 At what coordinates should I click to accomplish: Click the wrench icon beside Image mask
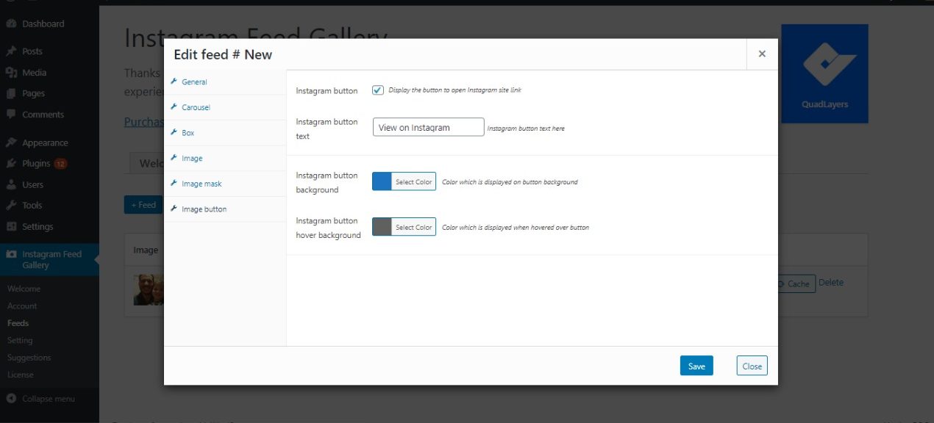[x=174, y=184]
